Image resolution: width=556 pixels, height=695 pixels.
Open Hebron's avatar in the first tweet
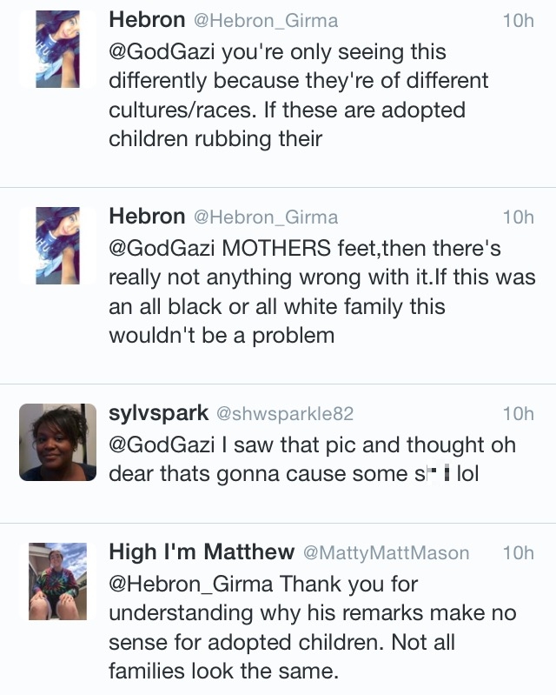coord(57,50)
